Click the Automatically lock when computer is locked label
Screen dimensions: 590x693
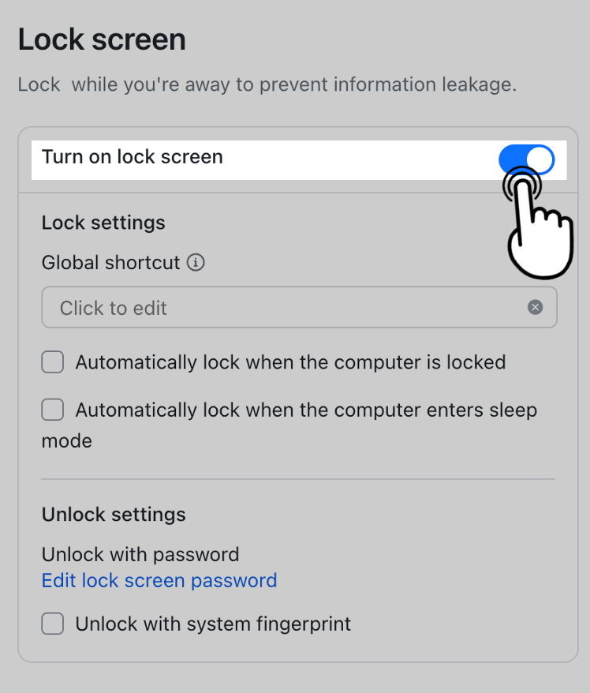pos(290,362)
